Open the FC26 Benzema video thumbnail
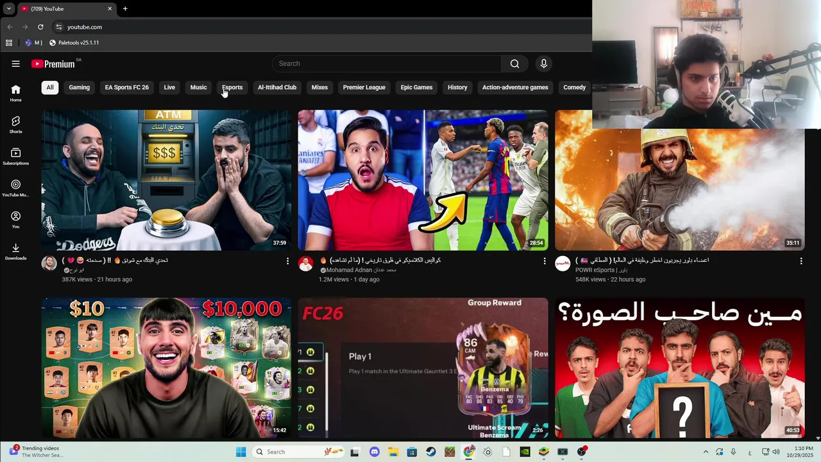The image size is (821, 462). (423, 368)
